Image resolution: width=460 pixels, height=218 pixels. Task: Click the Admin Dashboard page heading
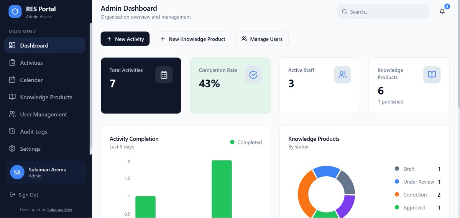(129, 8)
